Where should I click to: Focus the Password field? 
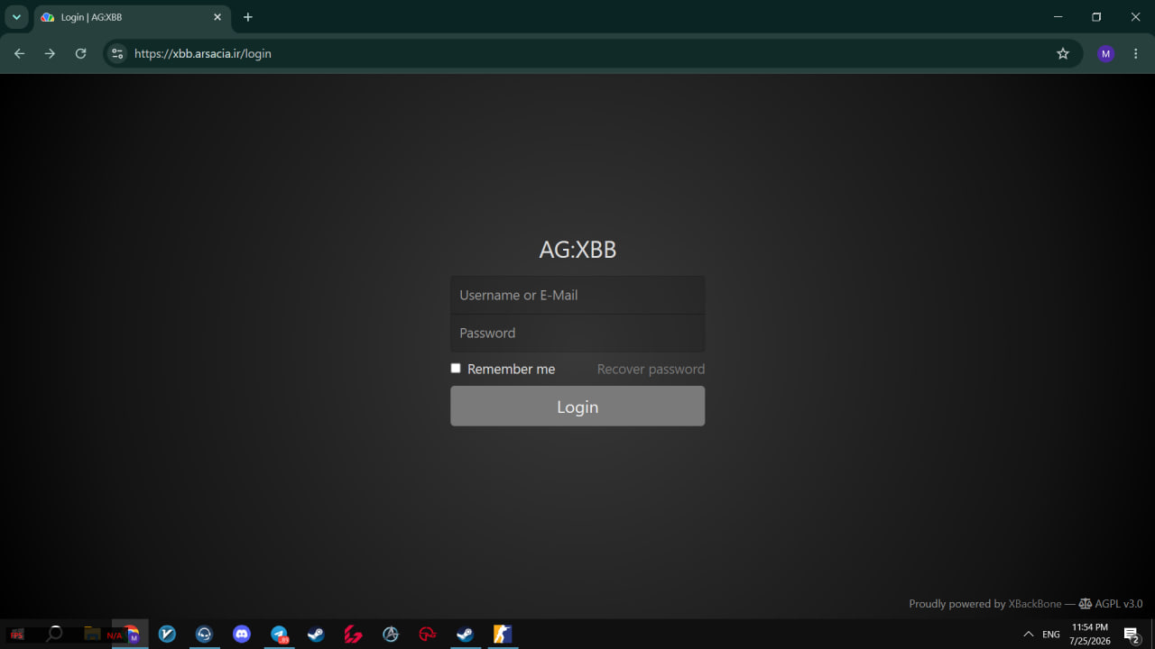(577, 333)
